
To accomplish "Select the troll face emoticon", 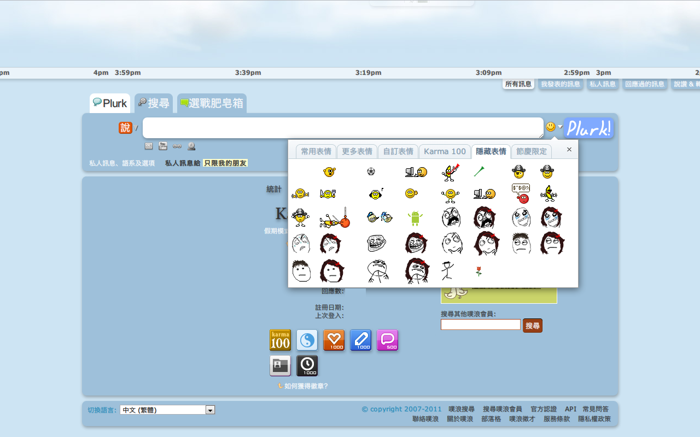I will point(377,243).
